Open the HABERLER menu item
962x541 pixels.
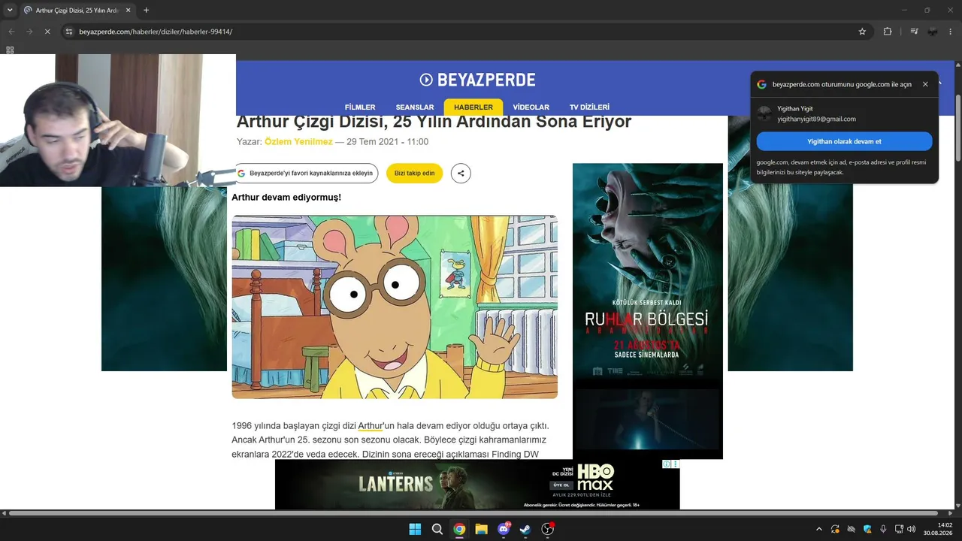tap(473, 107)
